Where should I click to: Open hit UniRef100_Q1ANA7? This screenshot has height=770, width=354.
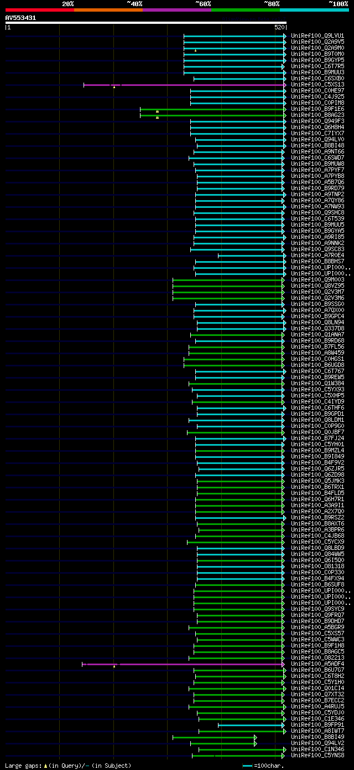[317, 335]
